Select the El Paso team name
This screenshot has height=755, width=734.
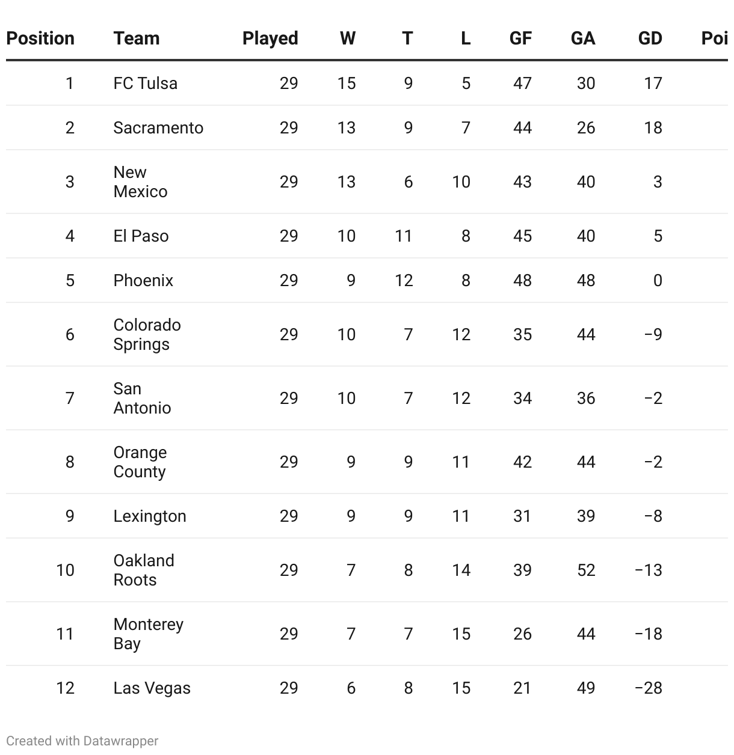[141, 236]
